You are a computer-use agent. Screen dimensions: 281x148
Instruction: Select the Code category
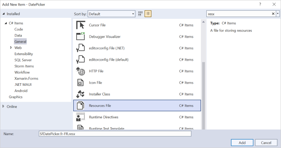19,29
